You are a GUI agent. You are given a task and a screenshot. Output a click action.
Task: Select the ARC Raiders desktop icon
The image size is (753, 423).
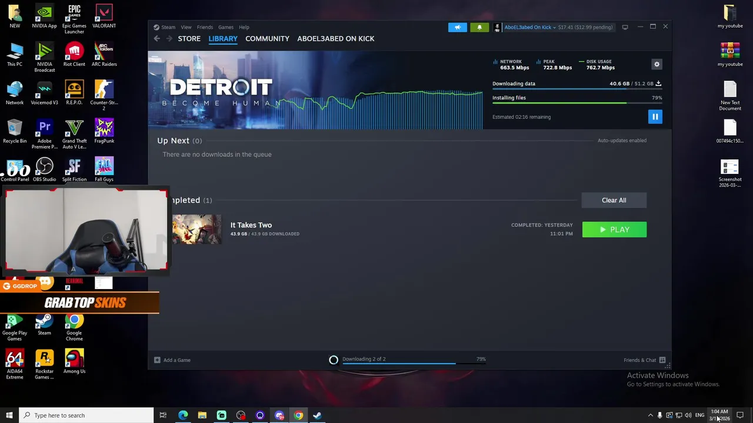tap(104, 55)
